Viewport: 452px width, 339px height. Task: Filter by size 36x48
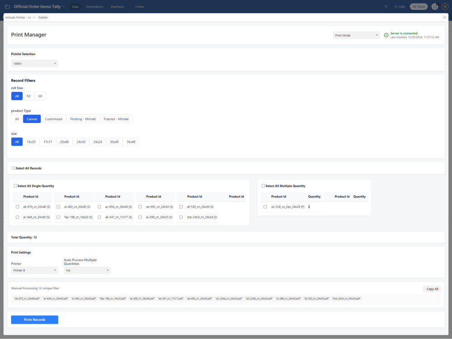point(131,141)
